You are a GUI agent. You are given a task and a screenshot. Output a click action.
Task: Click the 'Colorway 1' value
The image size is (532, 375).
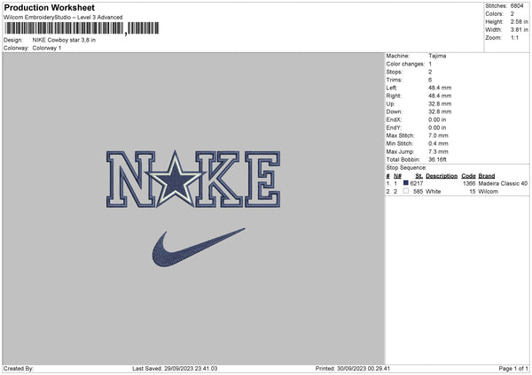point(47,48)
